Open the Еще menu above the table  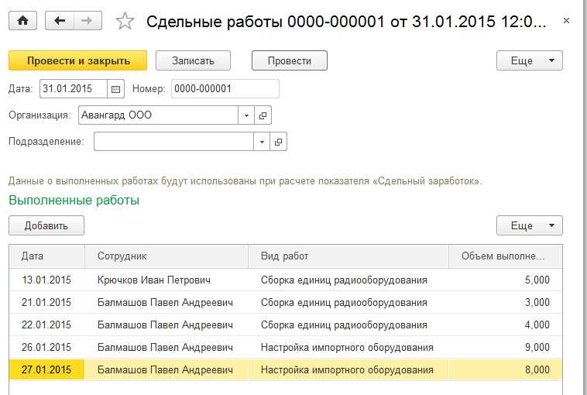point(529,225)
